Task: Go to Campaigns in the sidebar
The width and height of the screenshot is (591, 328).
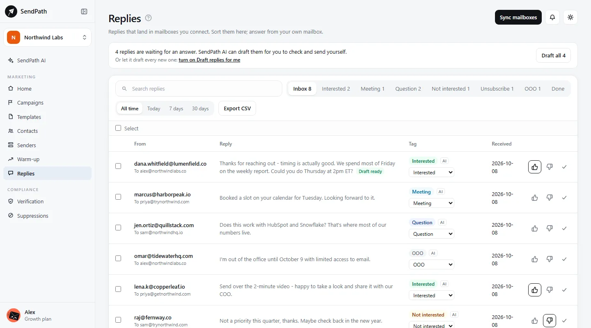Action: point(47,103)
